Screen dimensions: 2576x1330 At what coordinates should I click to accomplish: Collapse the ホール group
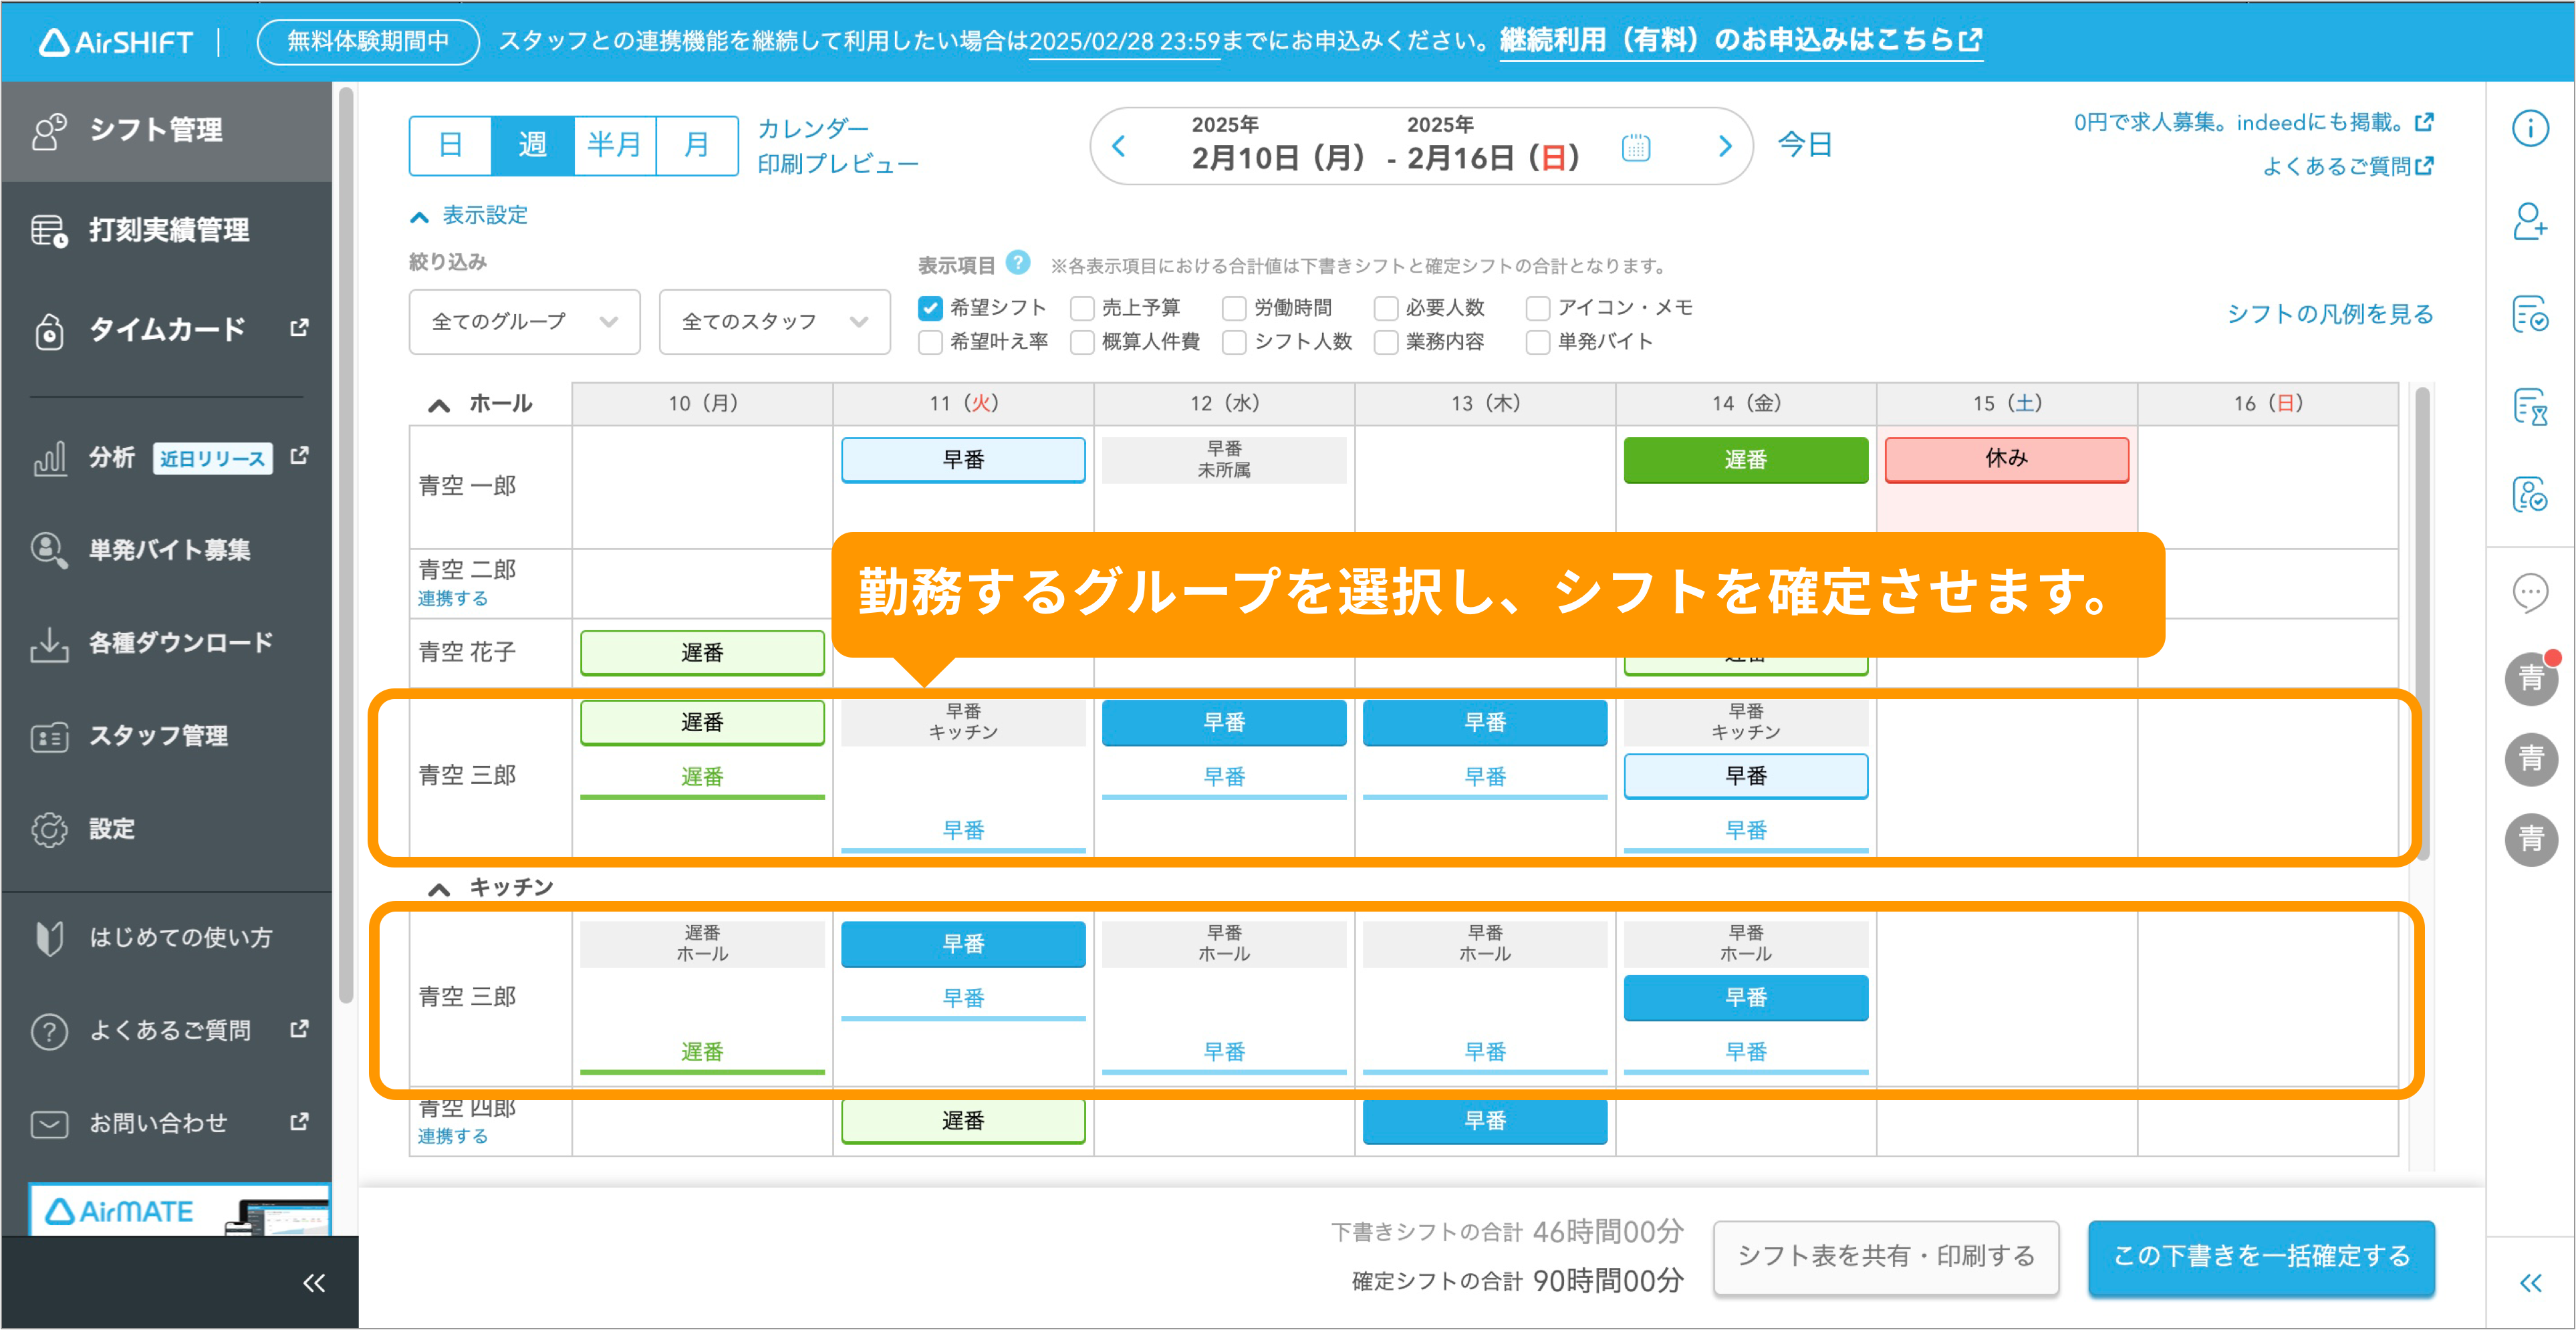coord(438,405)
